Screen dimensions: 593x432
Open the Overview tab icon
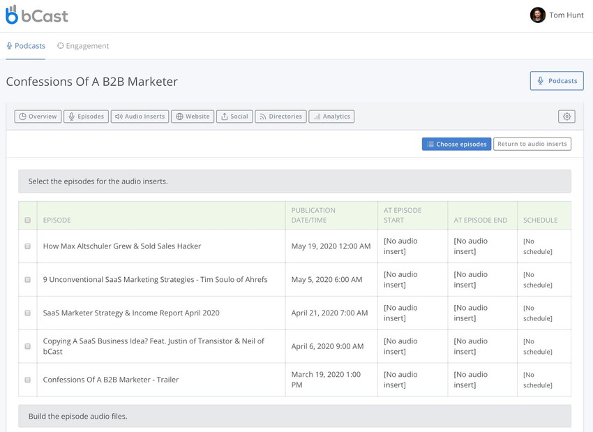(x=22, y=116)
